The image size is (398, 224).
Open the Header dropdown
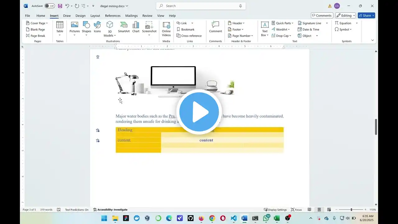click(x=236, y=23)
